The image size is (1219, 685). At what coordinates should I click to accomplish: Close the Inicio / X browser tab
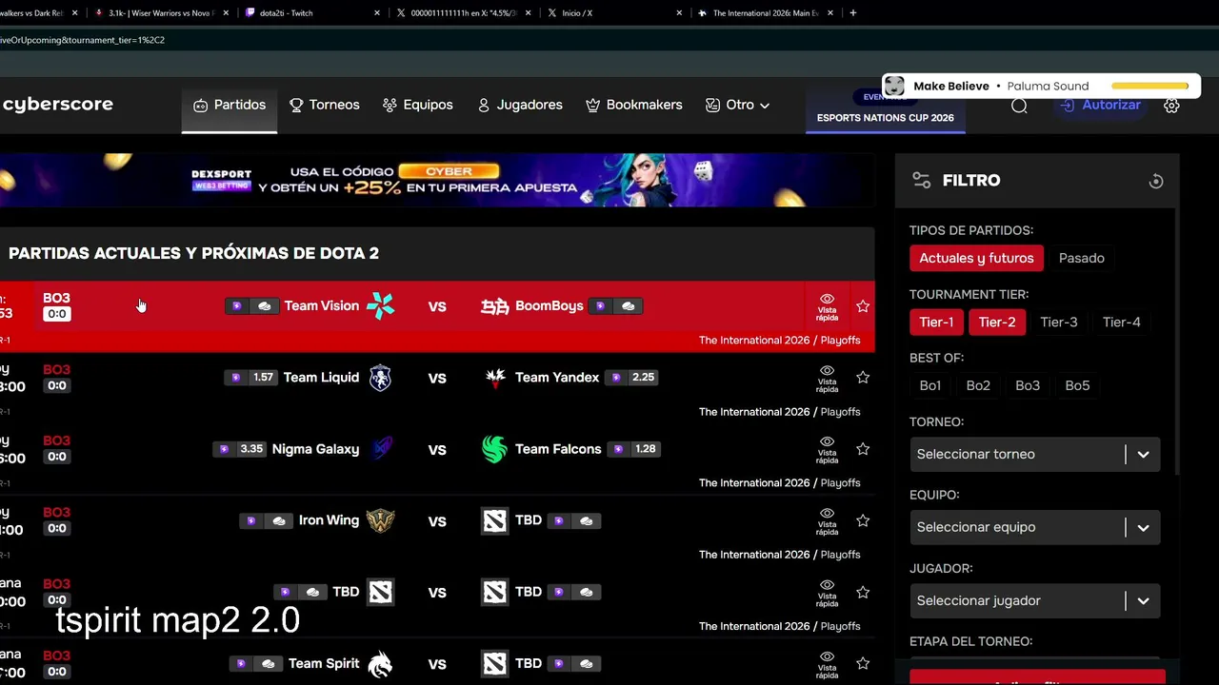pyautogui.click(x=679, y=13)
